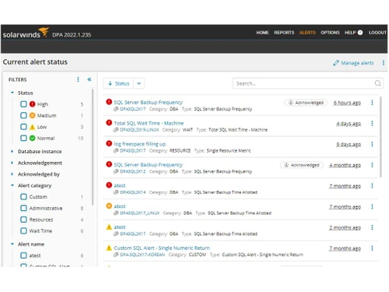Image resolution: width=389 pixels, height=292 pixels.
Task: Open actions menu for Custom SQL Alert row
Action: tap(372, 248)
